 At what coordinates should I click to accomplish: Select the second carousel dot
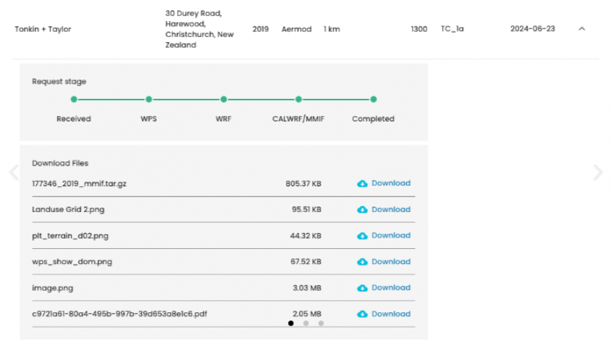(x=306, y=323)
